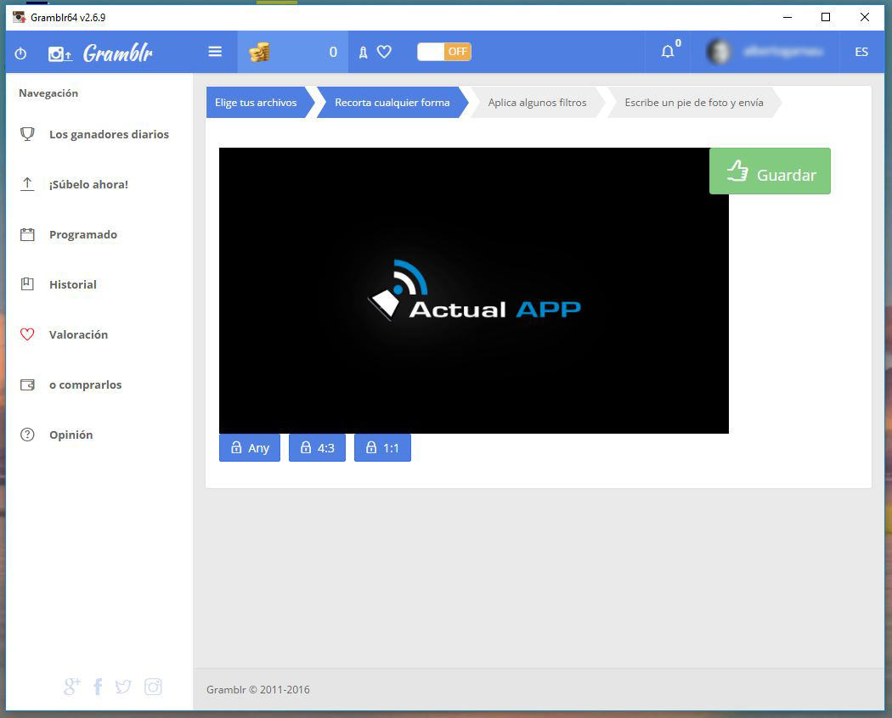
Task: Close the Gramblr64 window
Action: (x=865, y=17)
